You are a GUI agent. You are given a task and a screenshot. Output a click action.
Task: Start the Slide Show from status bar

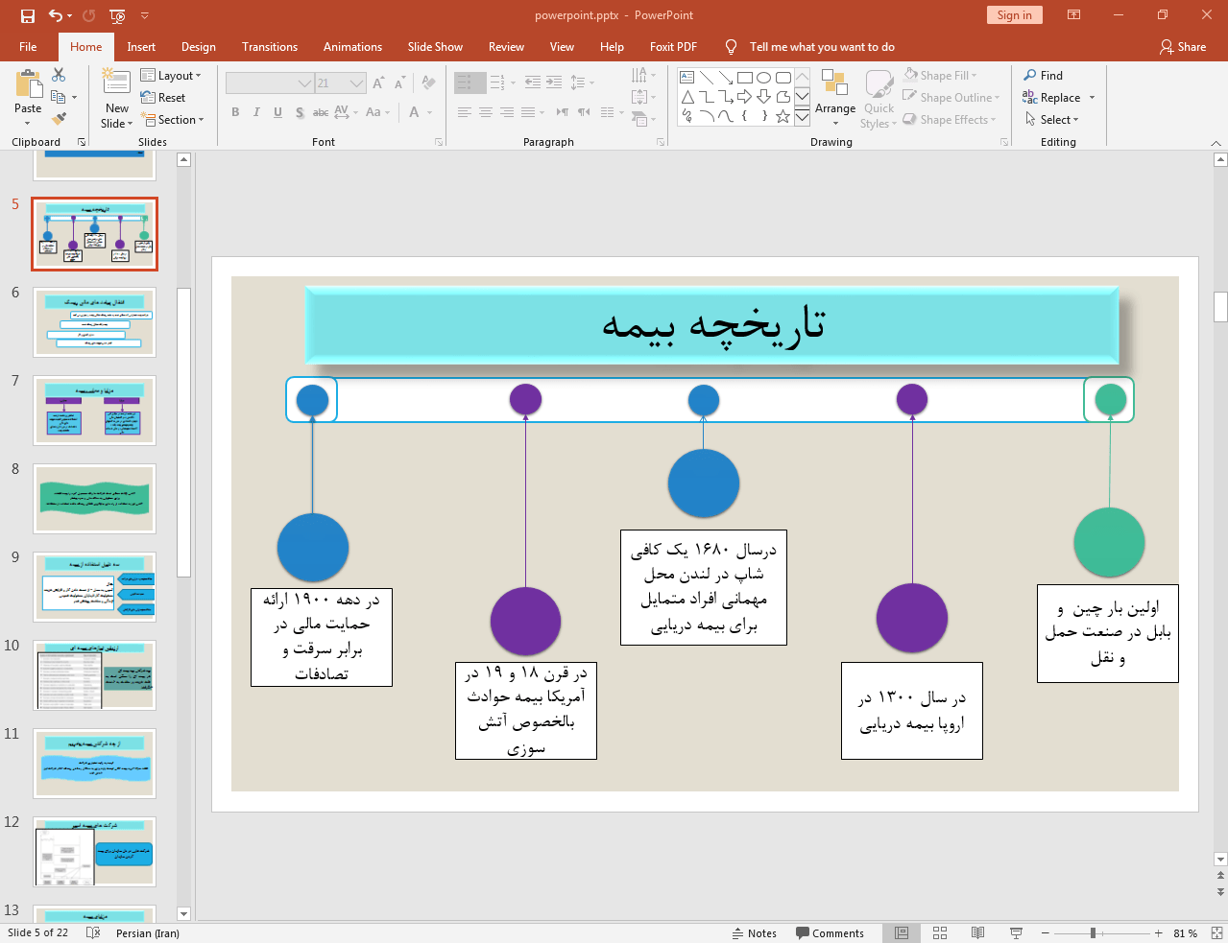1016,933
